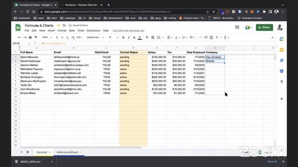Viewport: 298px width, 167px height.
Task: Format as percent
Action: tap(62, 38)
